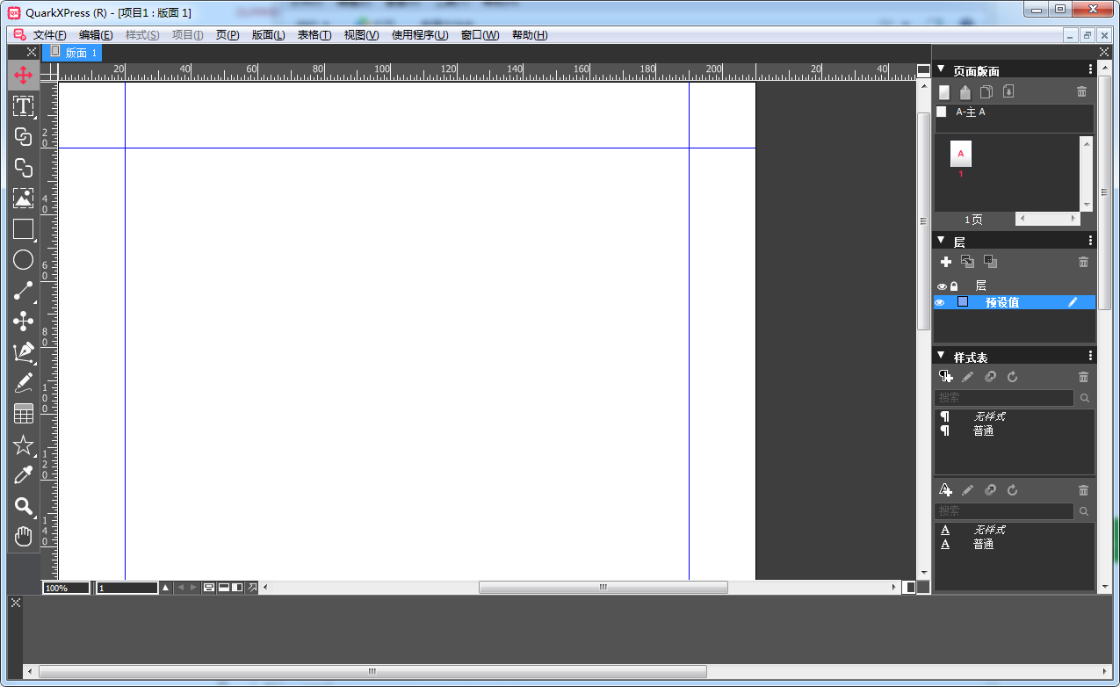Toggle eye icon on 层 header row
The image size is (1120, 687).
coord(942,286)
